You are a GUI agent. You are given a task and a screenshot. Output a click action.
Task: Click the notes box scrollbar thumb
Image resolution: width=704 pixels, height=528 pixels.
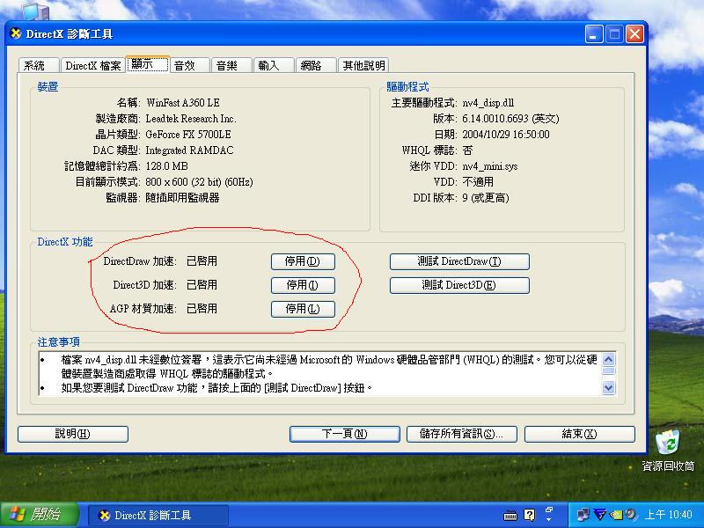(x=608, y=370)
